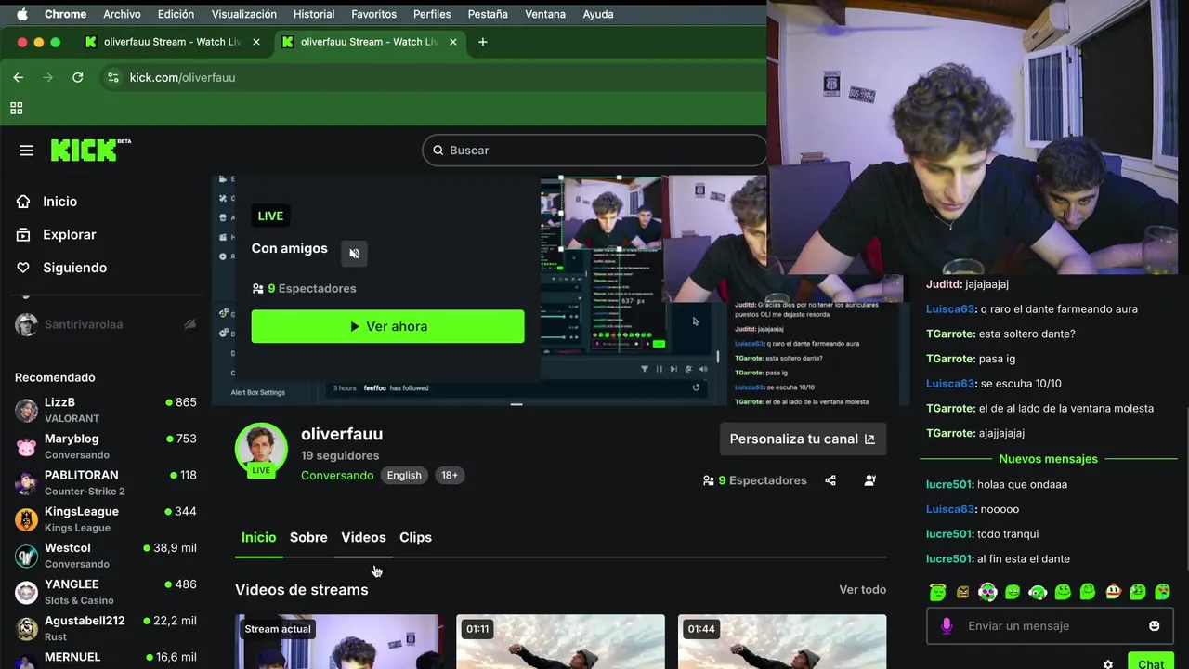Open the Chrome apps grid icon
Image resolution: width=1189 pixels, height=669 pixels.
point(16,108)
